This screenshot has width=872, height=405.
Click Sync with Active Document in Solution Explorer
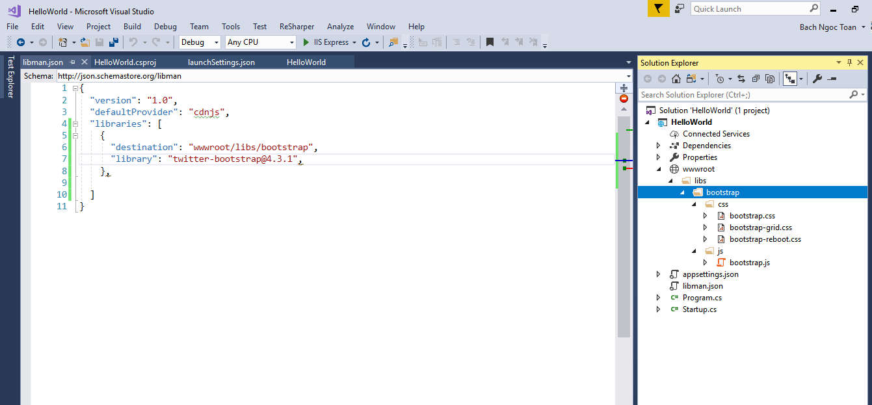(x=741, y=78)
